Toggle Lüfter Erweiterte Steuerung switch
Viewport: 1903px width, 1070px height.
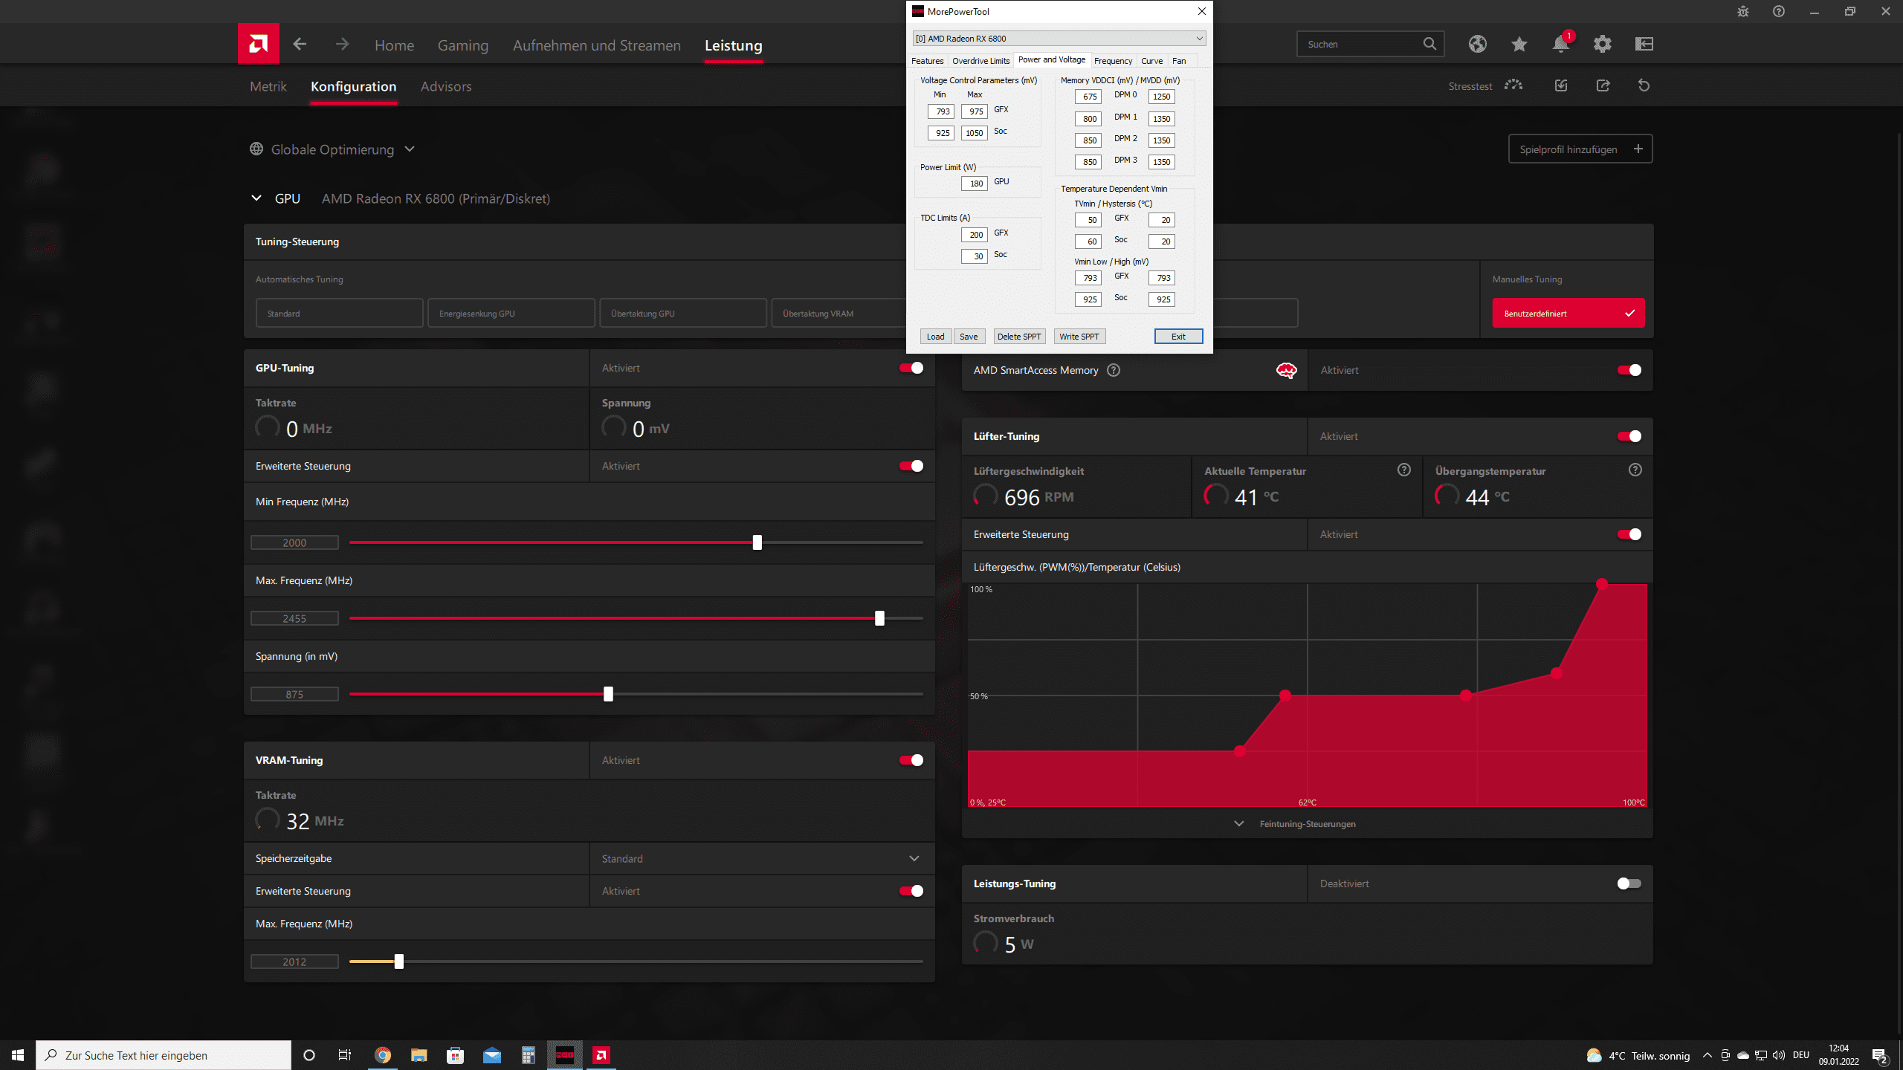[x=1629, y=534]
